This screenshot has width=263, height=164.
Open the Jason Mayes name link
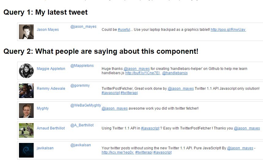48,30
